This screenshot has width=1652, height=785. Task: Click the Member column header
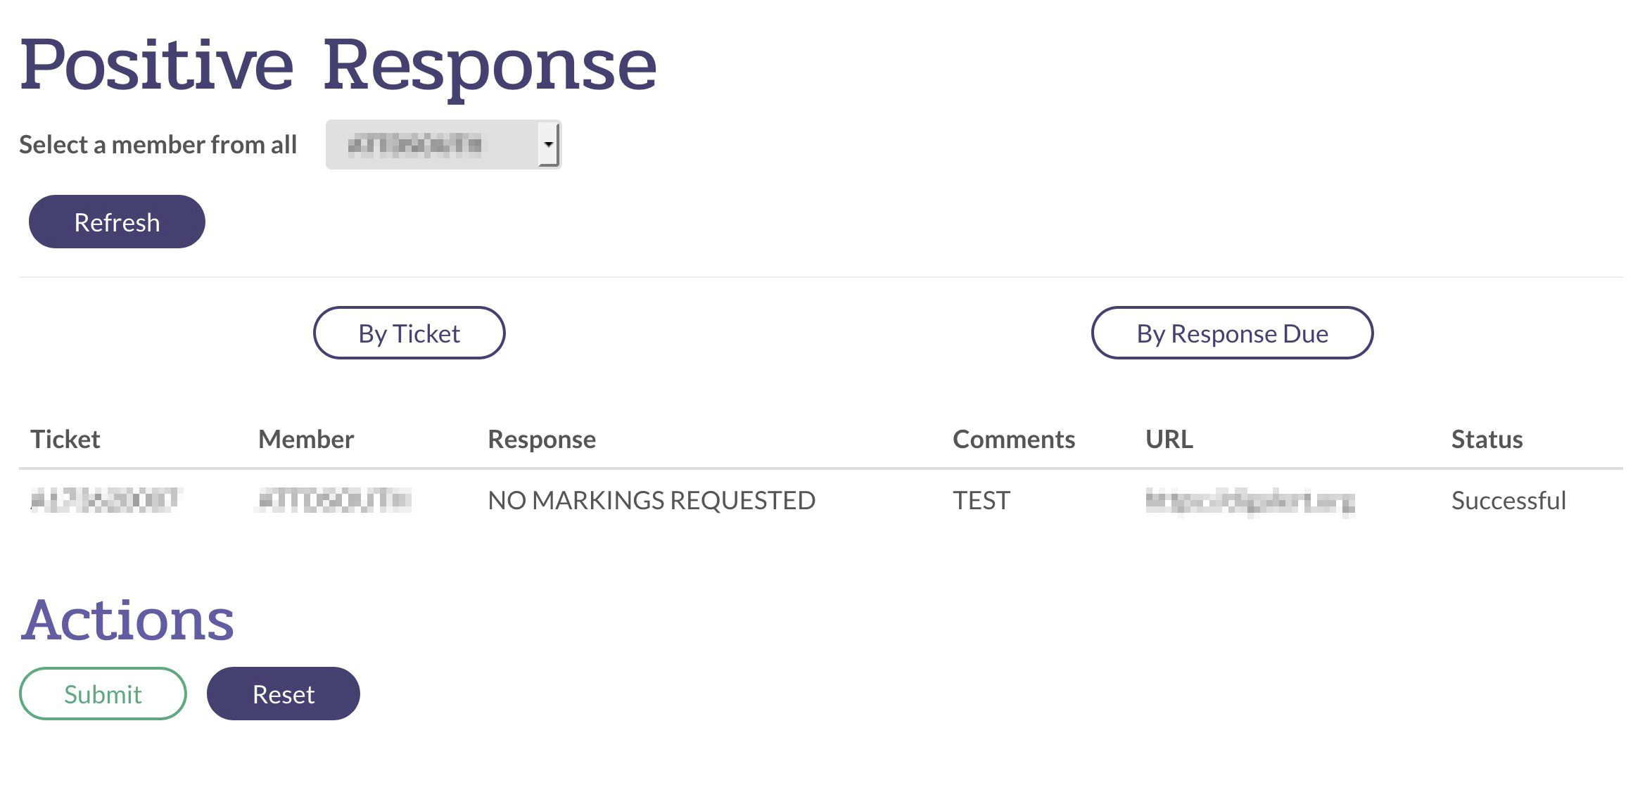click(x=306, y=440)
